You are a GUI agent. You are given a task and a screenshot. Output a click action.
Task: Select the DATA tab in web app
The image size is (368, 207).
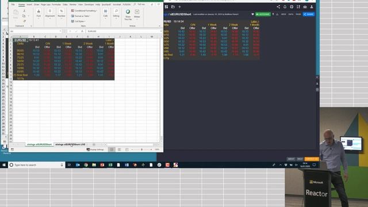pos(291,14)
